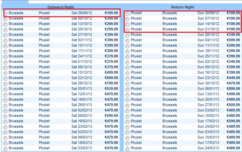Pick outward flight Sat 17/11/12 radio button
The image size is (242, 152).
[x=5, y=52]
